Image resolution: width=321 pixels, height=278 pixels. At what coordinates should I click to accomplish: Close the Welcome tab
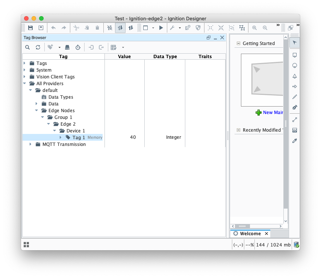click(x=266, y=233)
